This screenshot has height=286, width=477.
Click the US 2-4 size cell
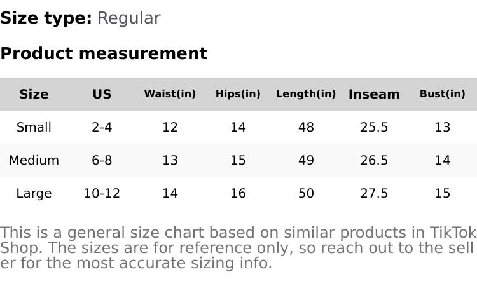pyautogui.click(x=102, y=127)
